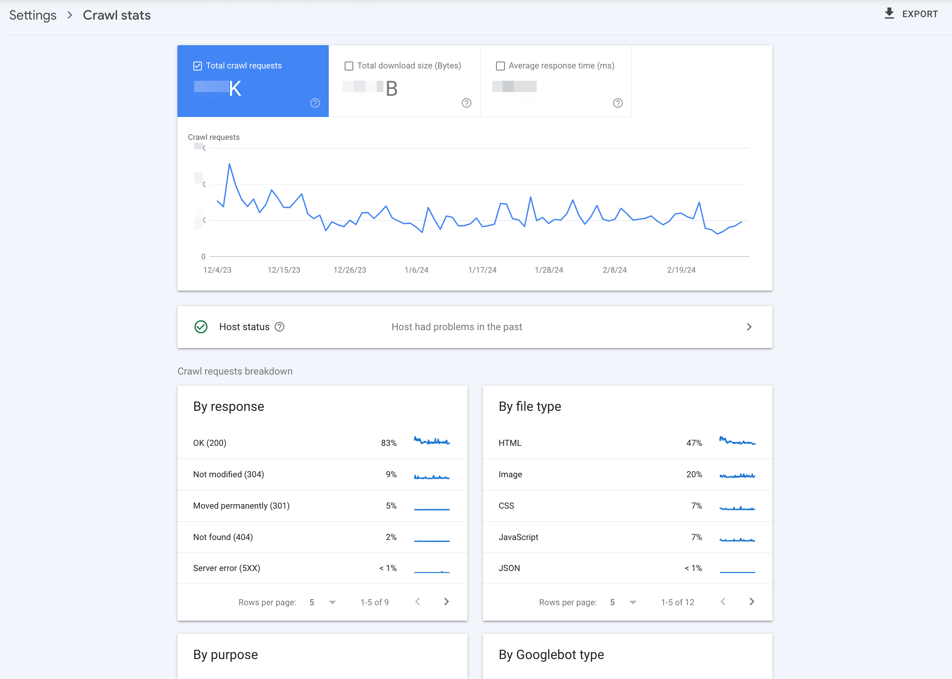Open the HTML file type row

(x=627, y=443)
